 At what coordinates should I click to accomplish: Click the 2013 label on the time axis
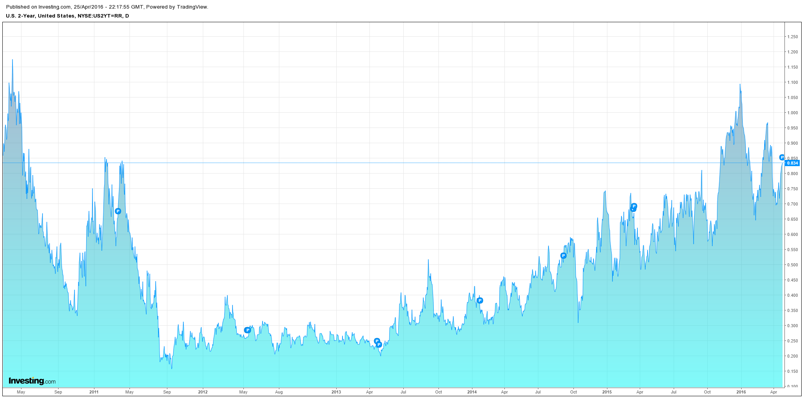(x=336, y=392)
